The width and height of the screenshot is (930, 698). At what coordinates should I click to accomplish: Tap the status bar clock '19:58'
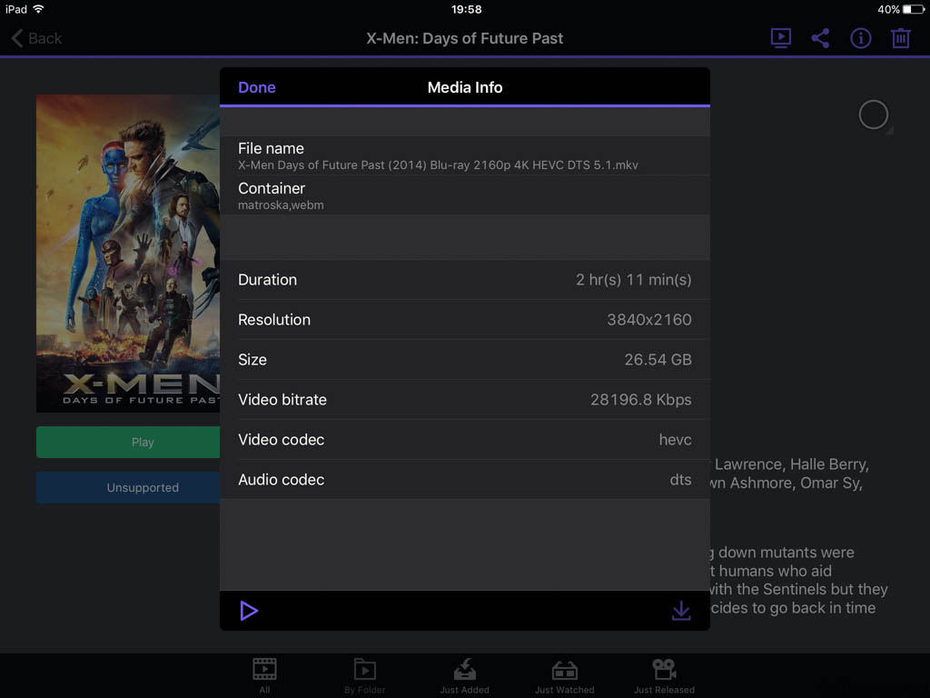coord(466,9)
